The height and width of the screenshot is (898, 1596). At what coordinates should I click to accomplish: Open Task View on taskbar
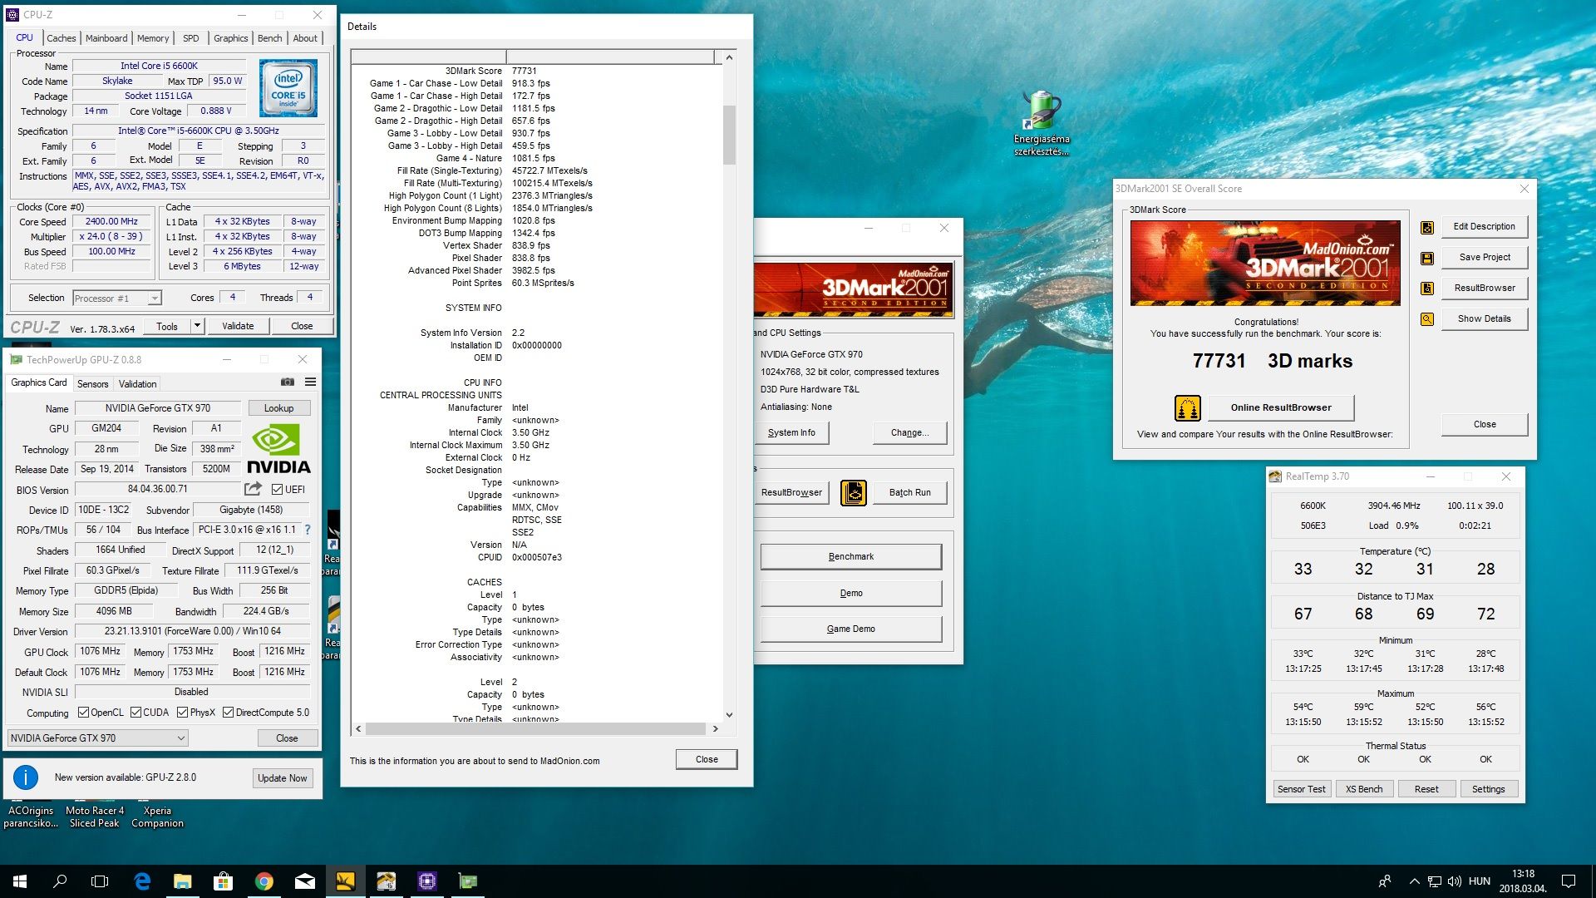click(x=100, y=881)
